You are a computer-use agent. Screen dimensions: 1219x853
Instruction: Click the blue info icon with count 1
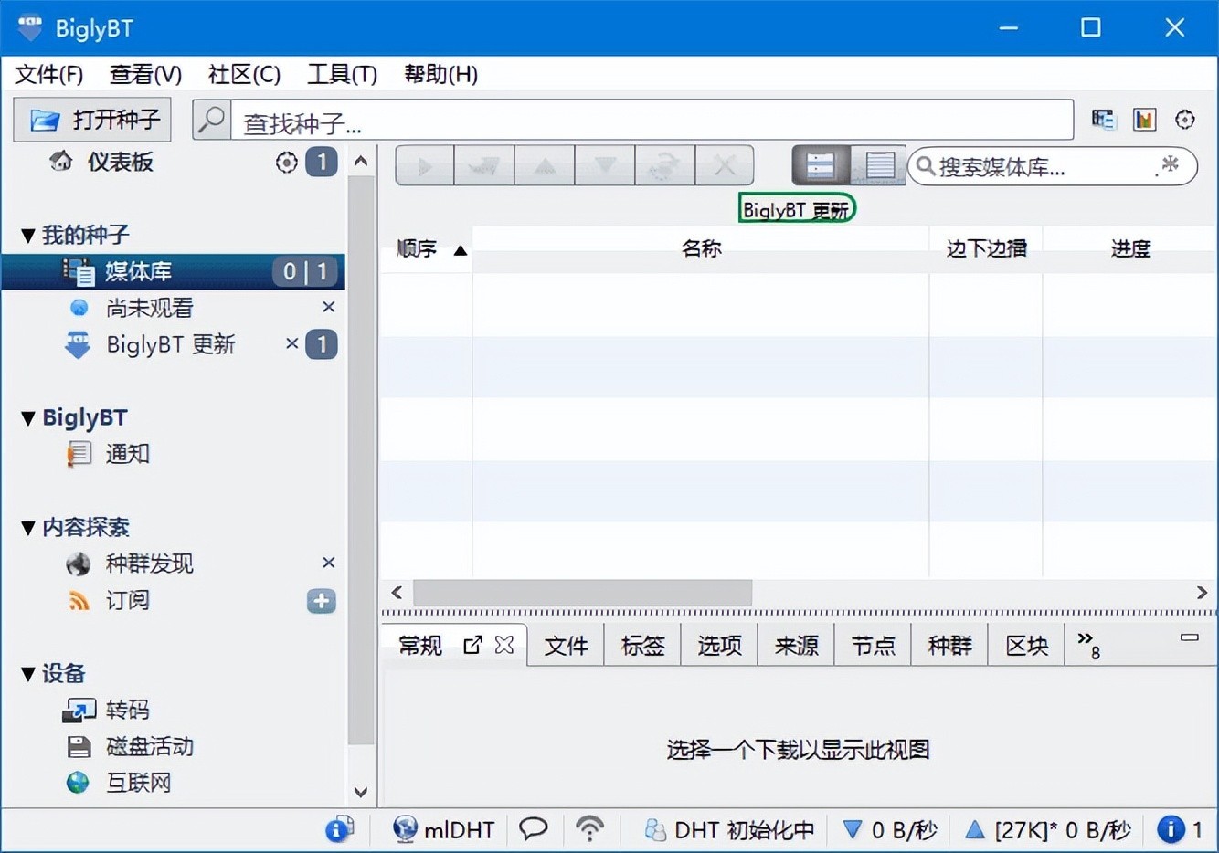pos(1180,829)
